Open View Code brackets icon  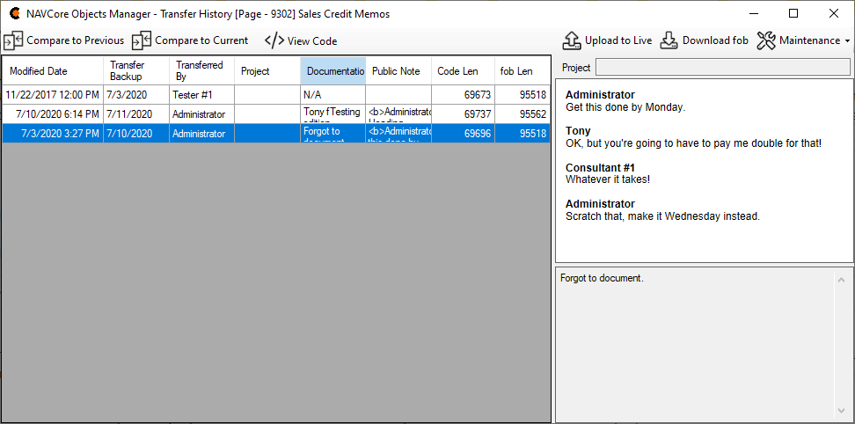[274, 40]
